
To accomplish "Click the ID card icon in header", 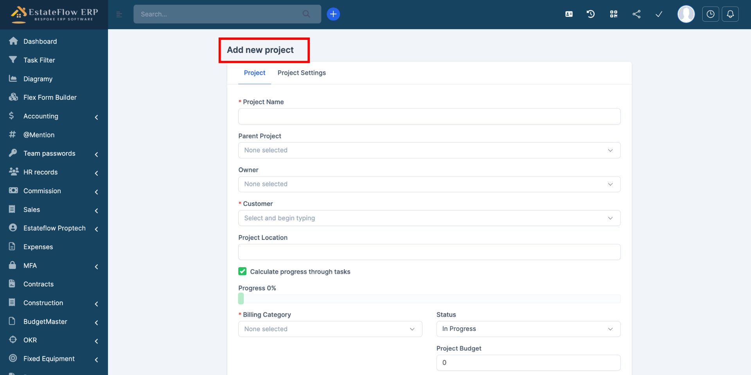I will pyautogui.click(x=569, y=14).
